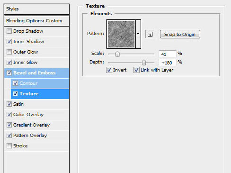Toggle the Invert checkbox
Viewport: 231px width, 173px height.
(109, 70)
